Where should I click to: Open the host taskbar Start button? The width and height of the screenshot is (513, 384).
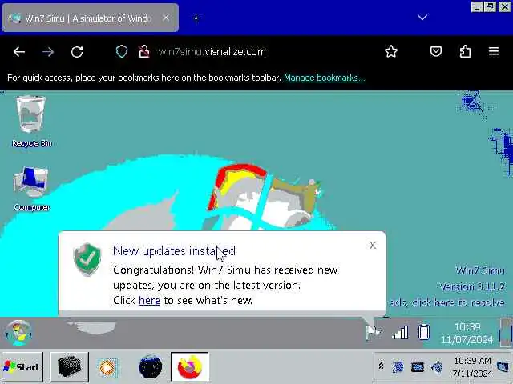[22, 367]
